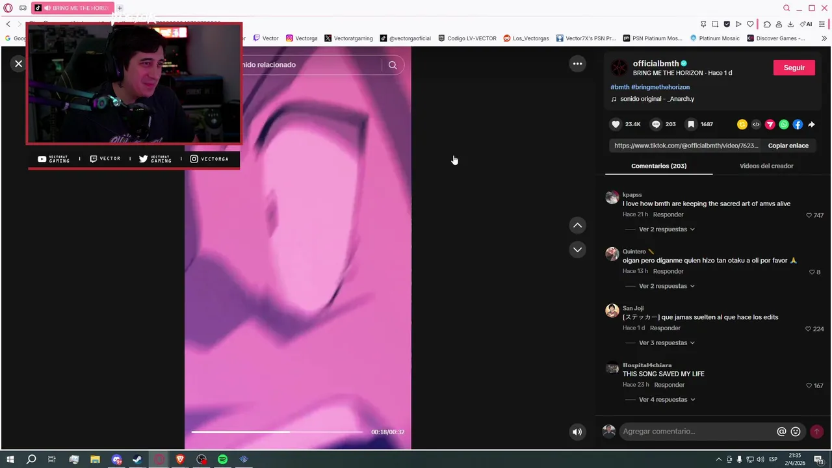Open officialbmth profile name
832x468 pixels.
pos(656,64)
